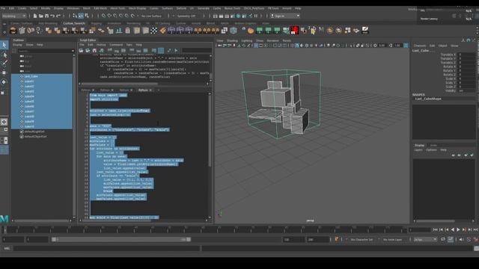Click Save Script icon in Script Editor

[94, 51]
